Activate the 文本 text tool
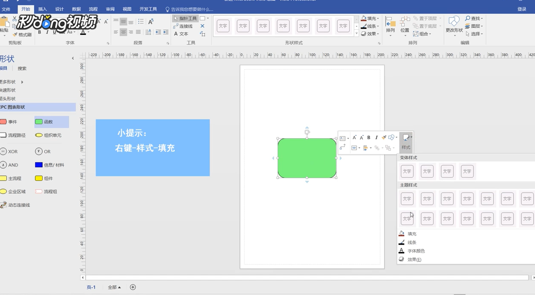Image resolution: width=535 pixels, height=295 pixels. (x=181, y=34)
